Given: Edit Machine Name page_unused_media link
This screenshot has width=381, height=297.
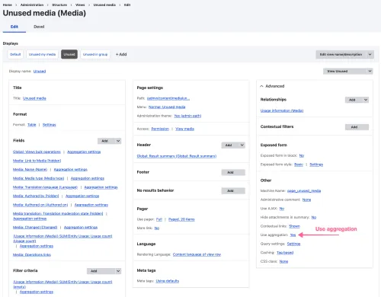Looking at the screenshot, I should point(304,191).
